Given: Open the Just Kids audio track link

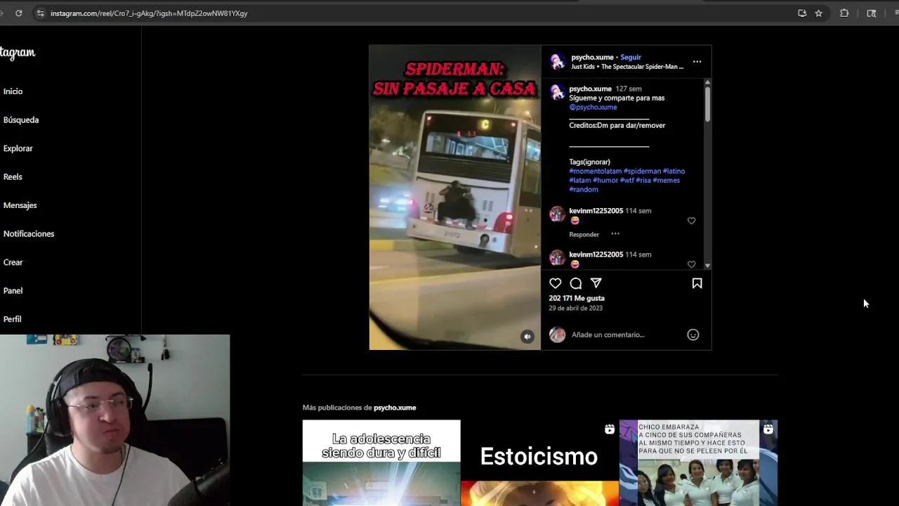Looking at the screenshot, I should coord(627,67).
